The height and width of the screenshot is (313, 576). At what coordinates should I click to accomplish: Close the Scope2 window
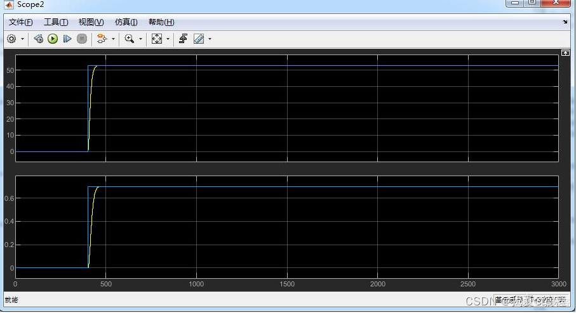click(556, 3)
